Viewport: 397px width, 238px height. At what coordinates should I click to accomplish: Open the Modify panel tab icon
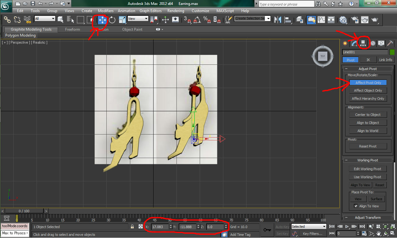[354, 43]
